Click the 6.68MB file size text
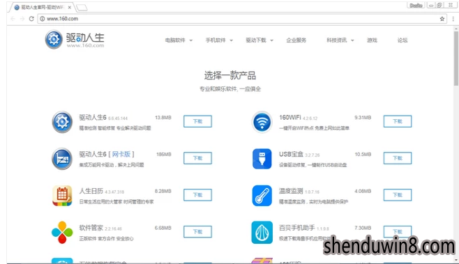 [x=163, y=228]
